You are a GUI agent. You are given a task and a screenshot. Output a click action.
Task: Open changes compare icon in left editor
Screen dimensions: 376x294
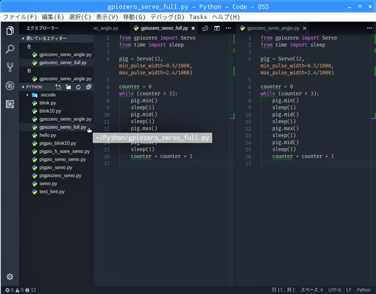(205, 28)
